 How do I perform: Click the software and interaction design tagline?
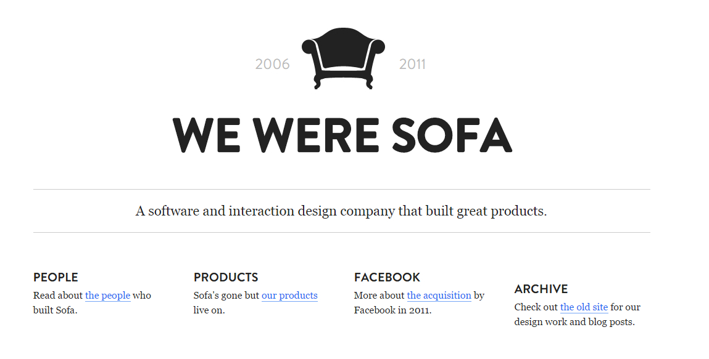(x=341, y=211)
